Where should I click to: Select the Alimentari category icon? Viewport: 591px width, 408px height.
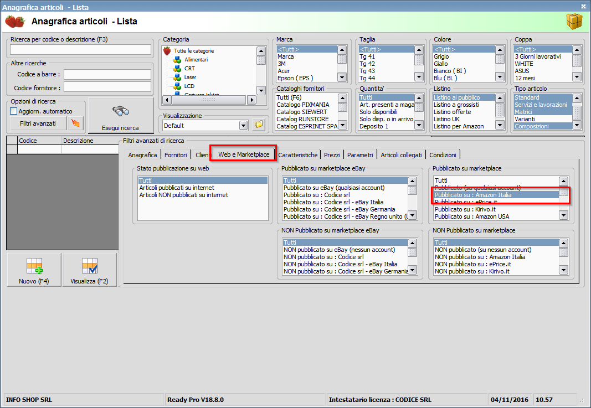coord(177,60)
